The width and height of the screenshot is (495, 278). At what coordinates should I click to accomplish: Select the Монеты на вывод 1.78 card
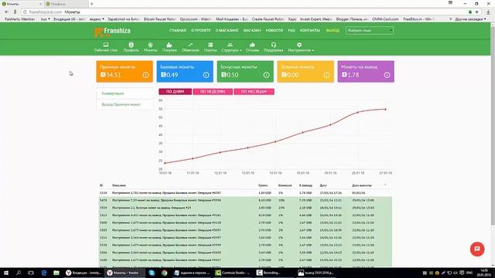point(366,72)
